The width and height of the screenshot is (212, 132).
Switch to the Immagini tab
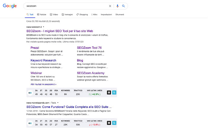pos(67,15)
